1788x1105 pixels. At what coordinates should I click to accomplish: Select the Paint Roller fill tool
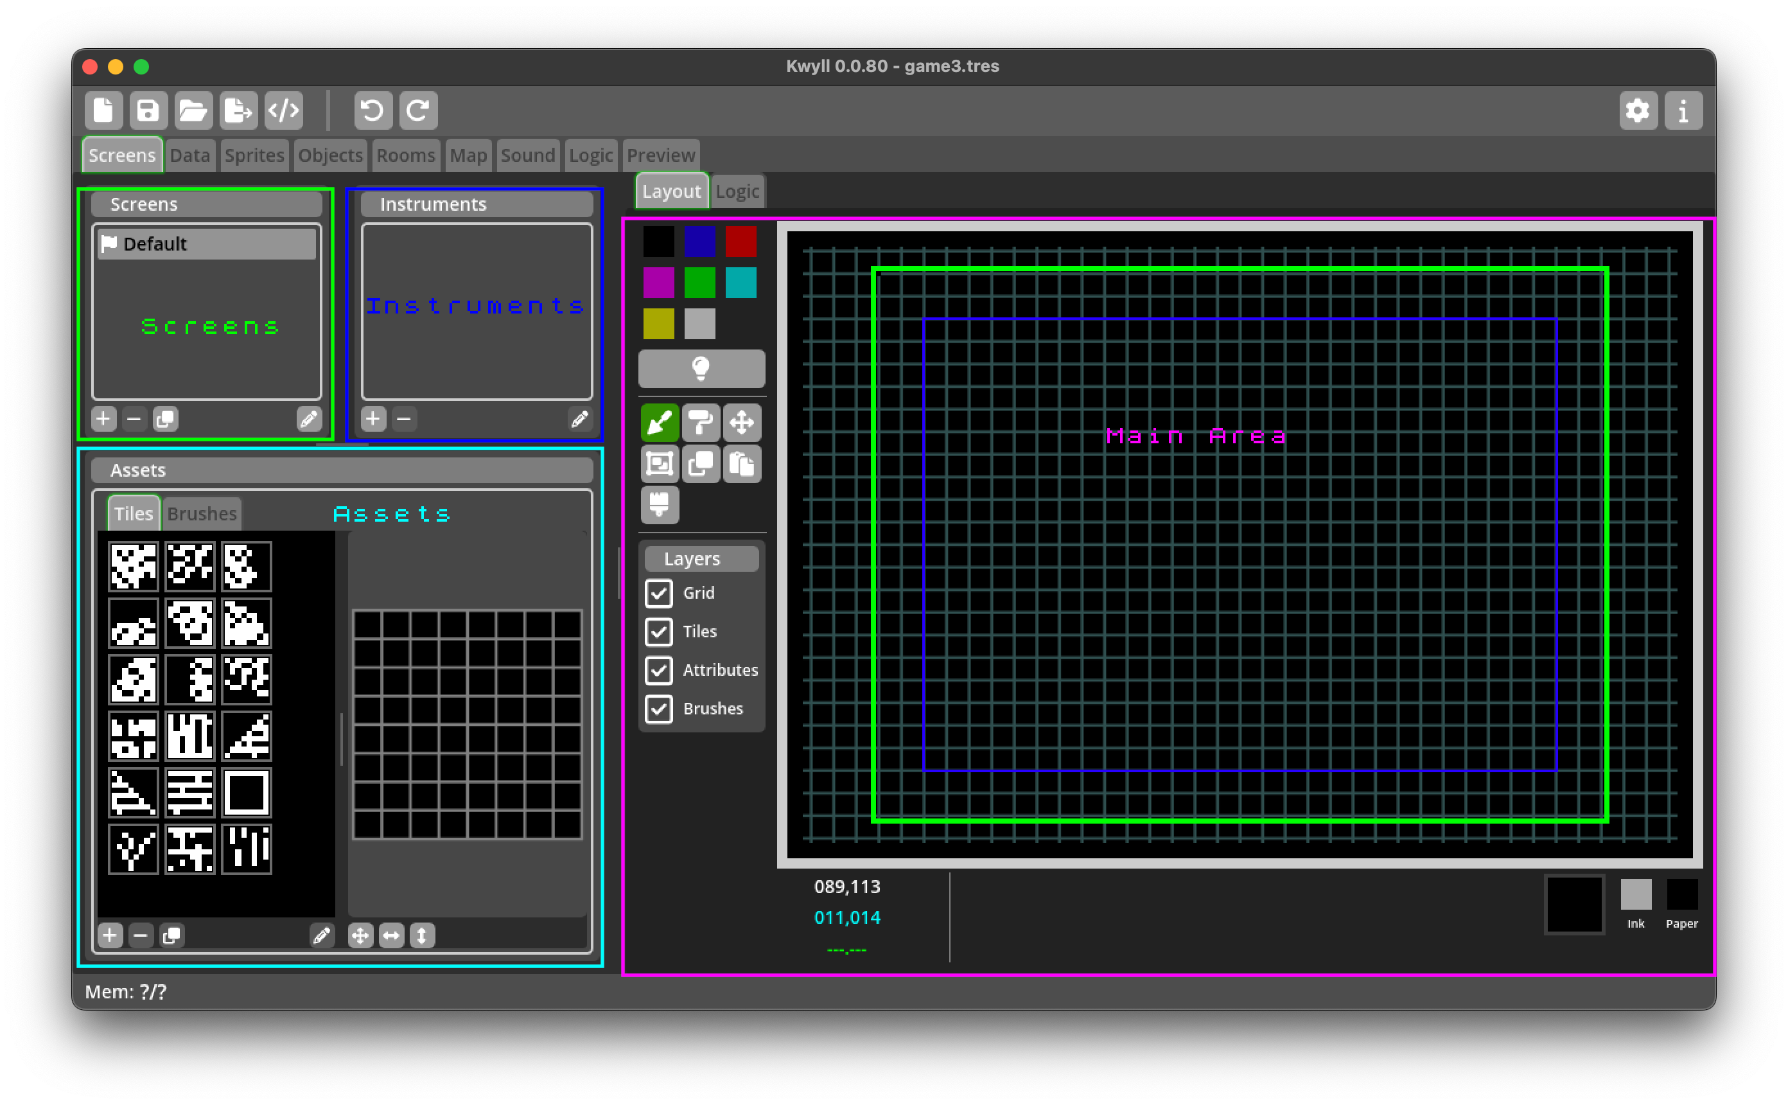(701, 423)
